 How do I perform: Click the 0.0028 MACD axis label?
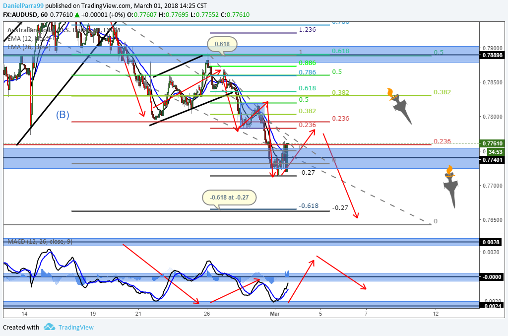pos(491,242)
